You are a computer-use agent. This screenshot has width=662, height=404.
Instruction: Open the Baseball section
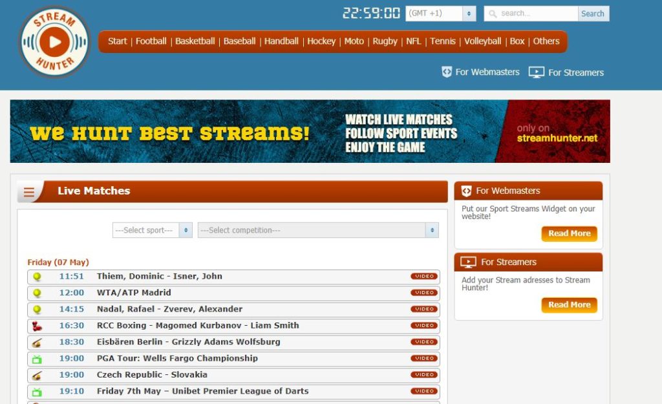(239, 41)
